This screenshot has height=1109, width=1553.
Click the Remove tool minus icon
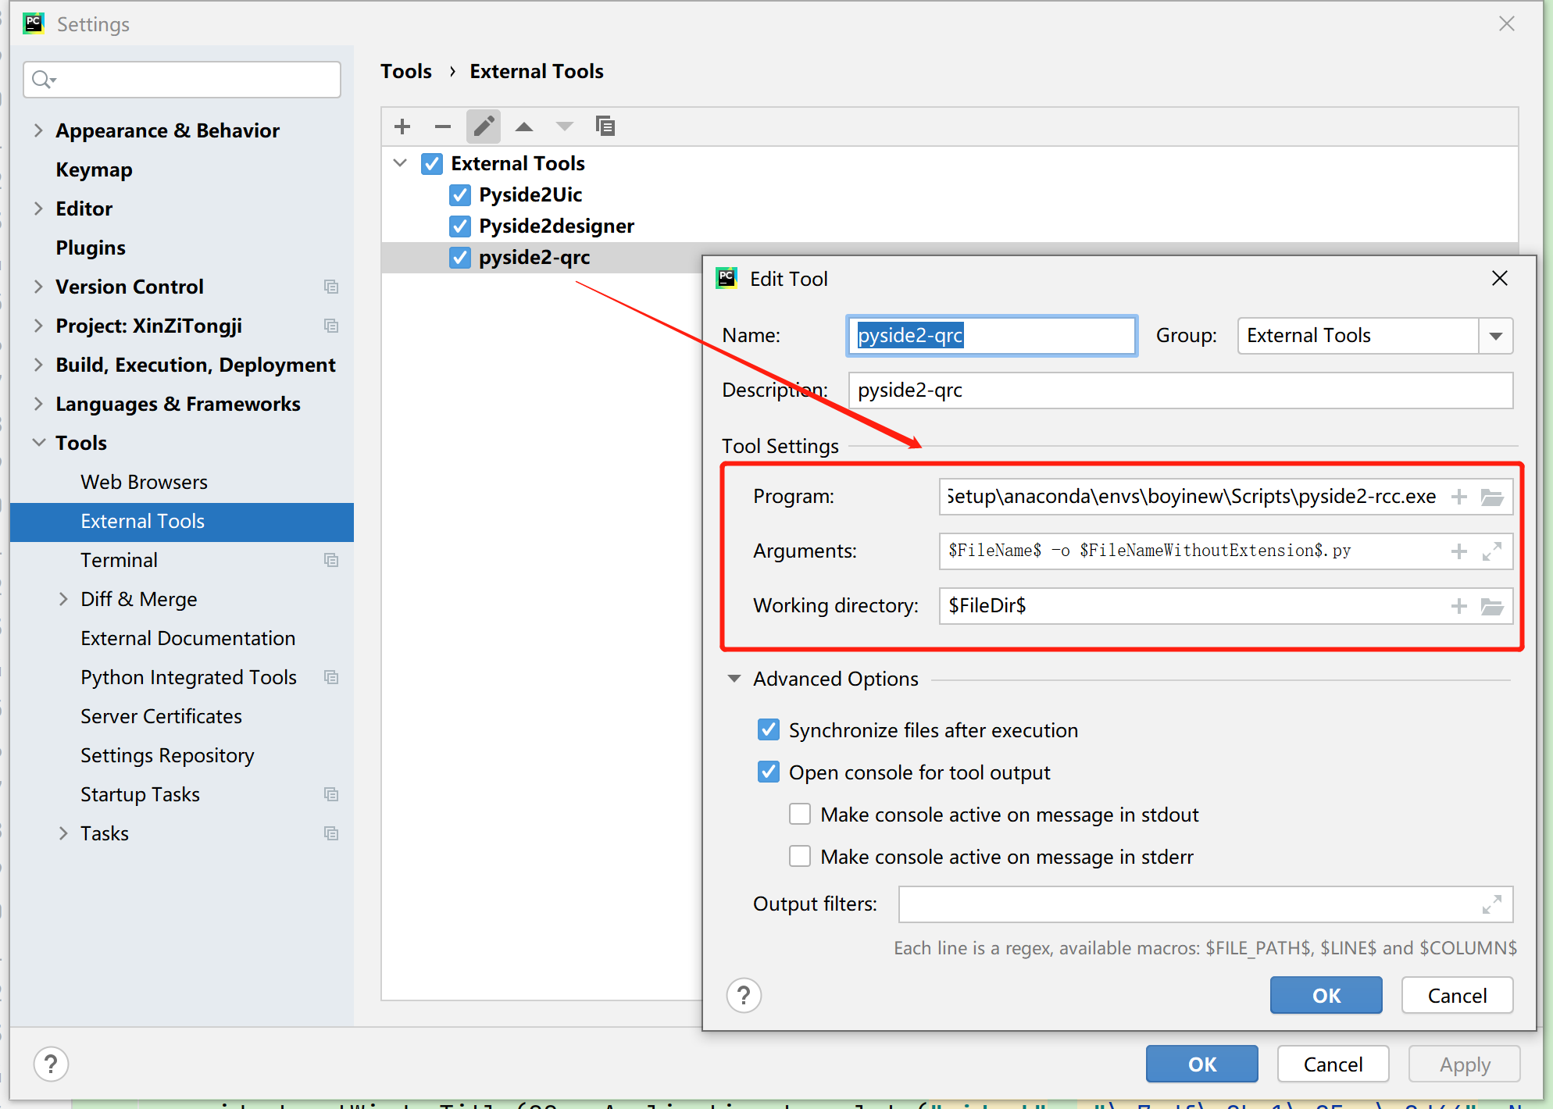click(x=443, y=127)
